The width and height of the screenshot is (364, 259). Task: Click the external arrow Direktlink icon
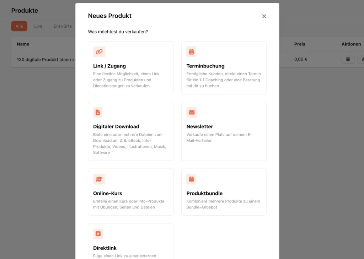(98, 234)
